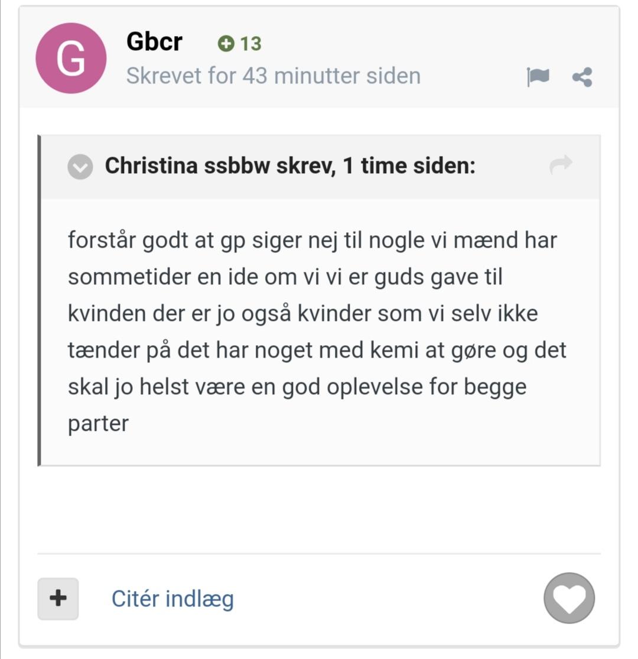Collapse the quote from Christina ssbbw
The width and height of the screenshot is (638, 659).
coord(80,167)
